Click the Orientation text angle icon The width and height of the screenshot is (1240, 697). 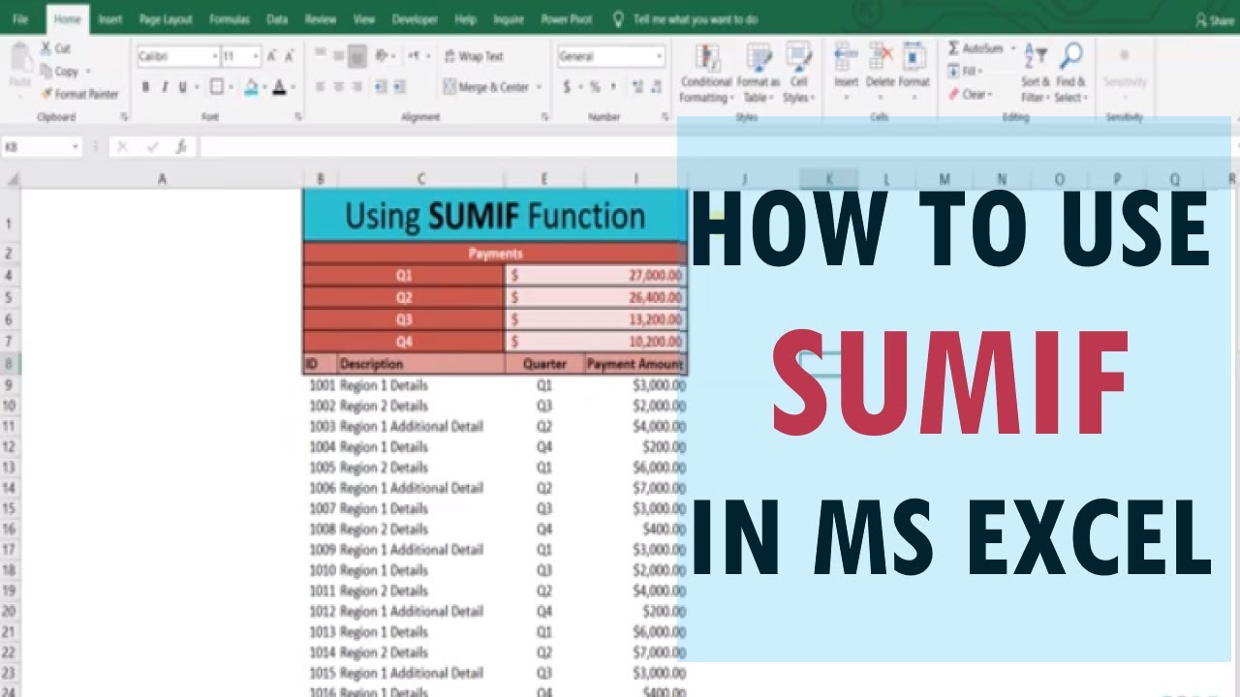click(x=384, y=56)
